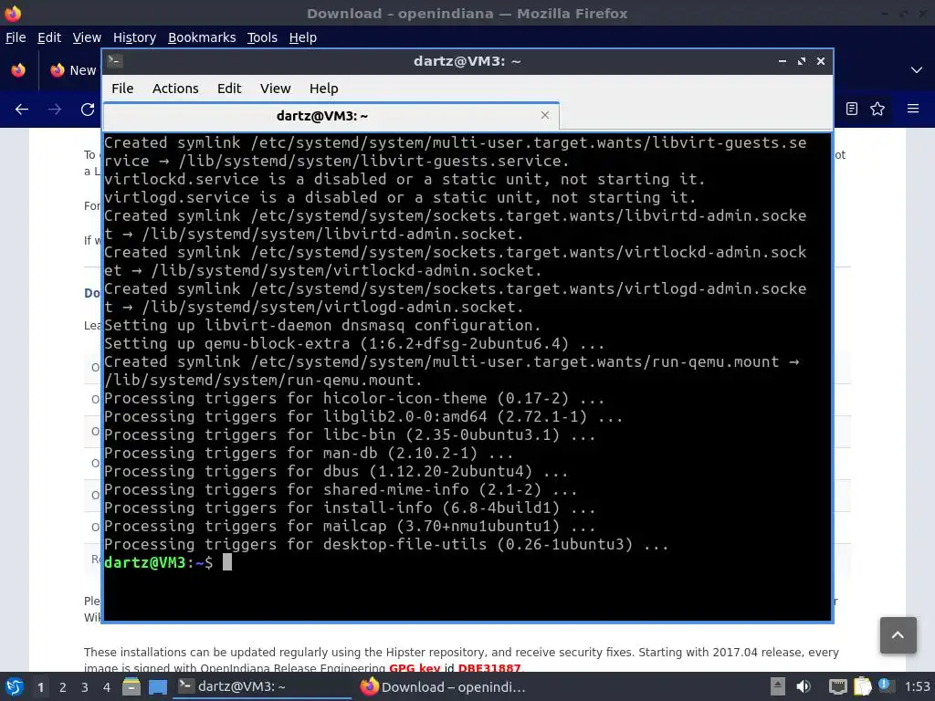Viewport: 935px width, 701px height.
Task: Click Firefox logo icon in title bar
Action: coord(13,13)
